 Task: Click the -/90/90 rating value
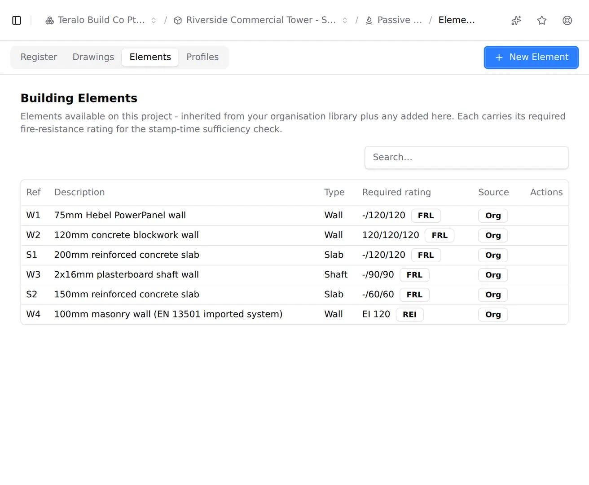pyautogui.click(x=378, y=274)
